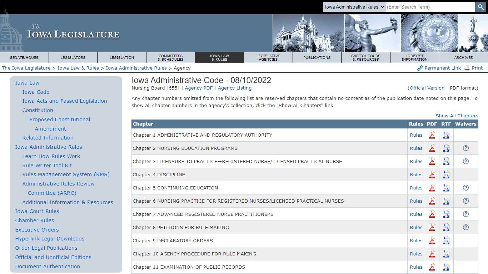Image resolution: width=488 pixels, height=274 pixels.
Task: Select Iowa Code in the sidebar
Action: point(36,92)
